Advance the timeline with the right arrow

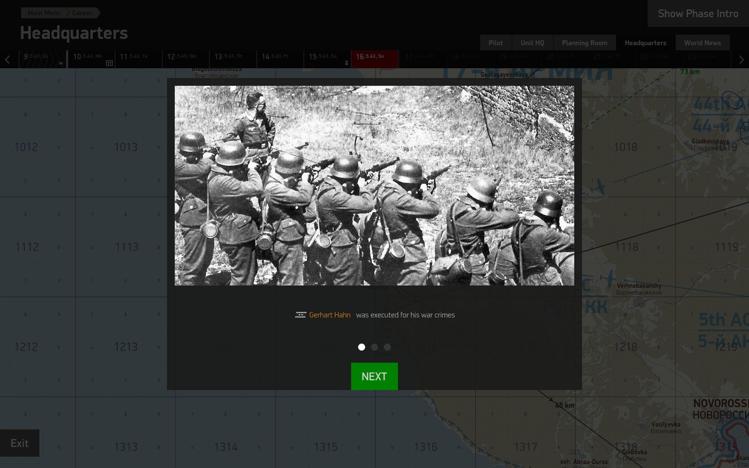point(741,60)
